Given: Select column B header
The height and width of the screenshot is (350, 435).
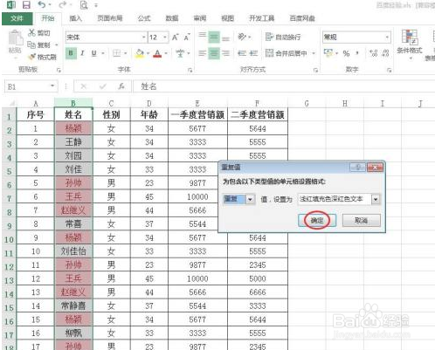Looking at the screenshot, I should click(x=73, y=103).
